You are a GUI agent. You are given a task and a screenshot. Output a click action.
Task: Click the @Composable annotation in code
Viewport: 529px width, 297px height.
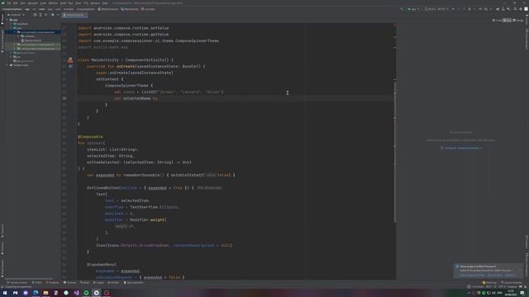pos(90,137)
